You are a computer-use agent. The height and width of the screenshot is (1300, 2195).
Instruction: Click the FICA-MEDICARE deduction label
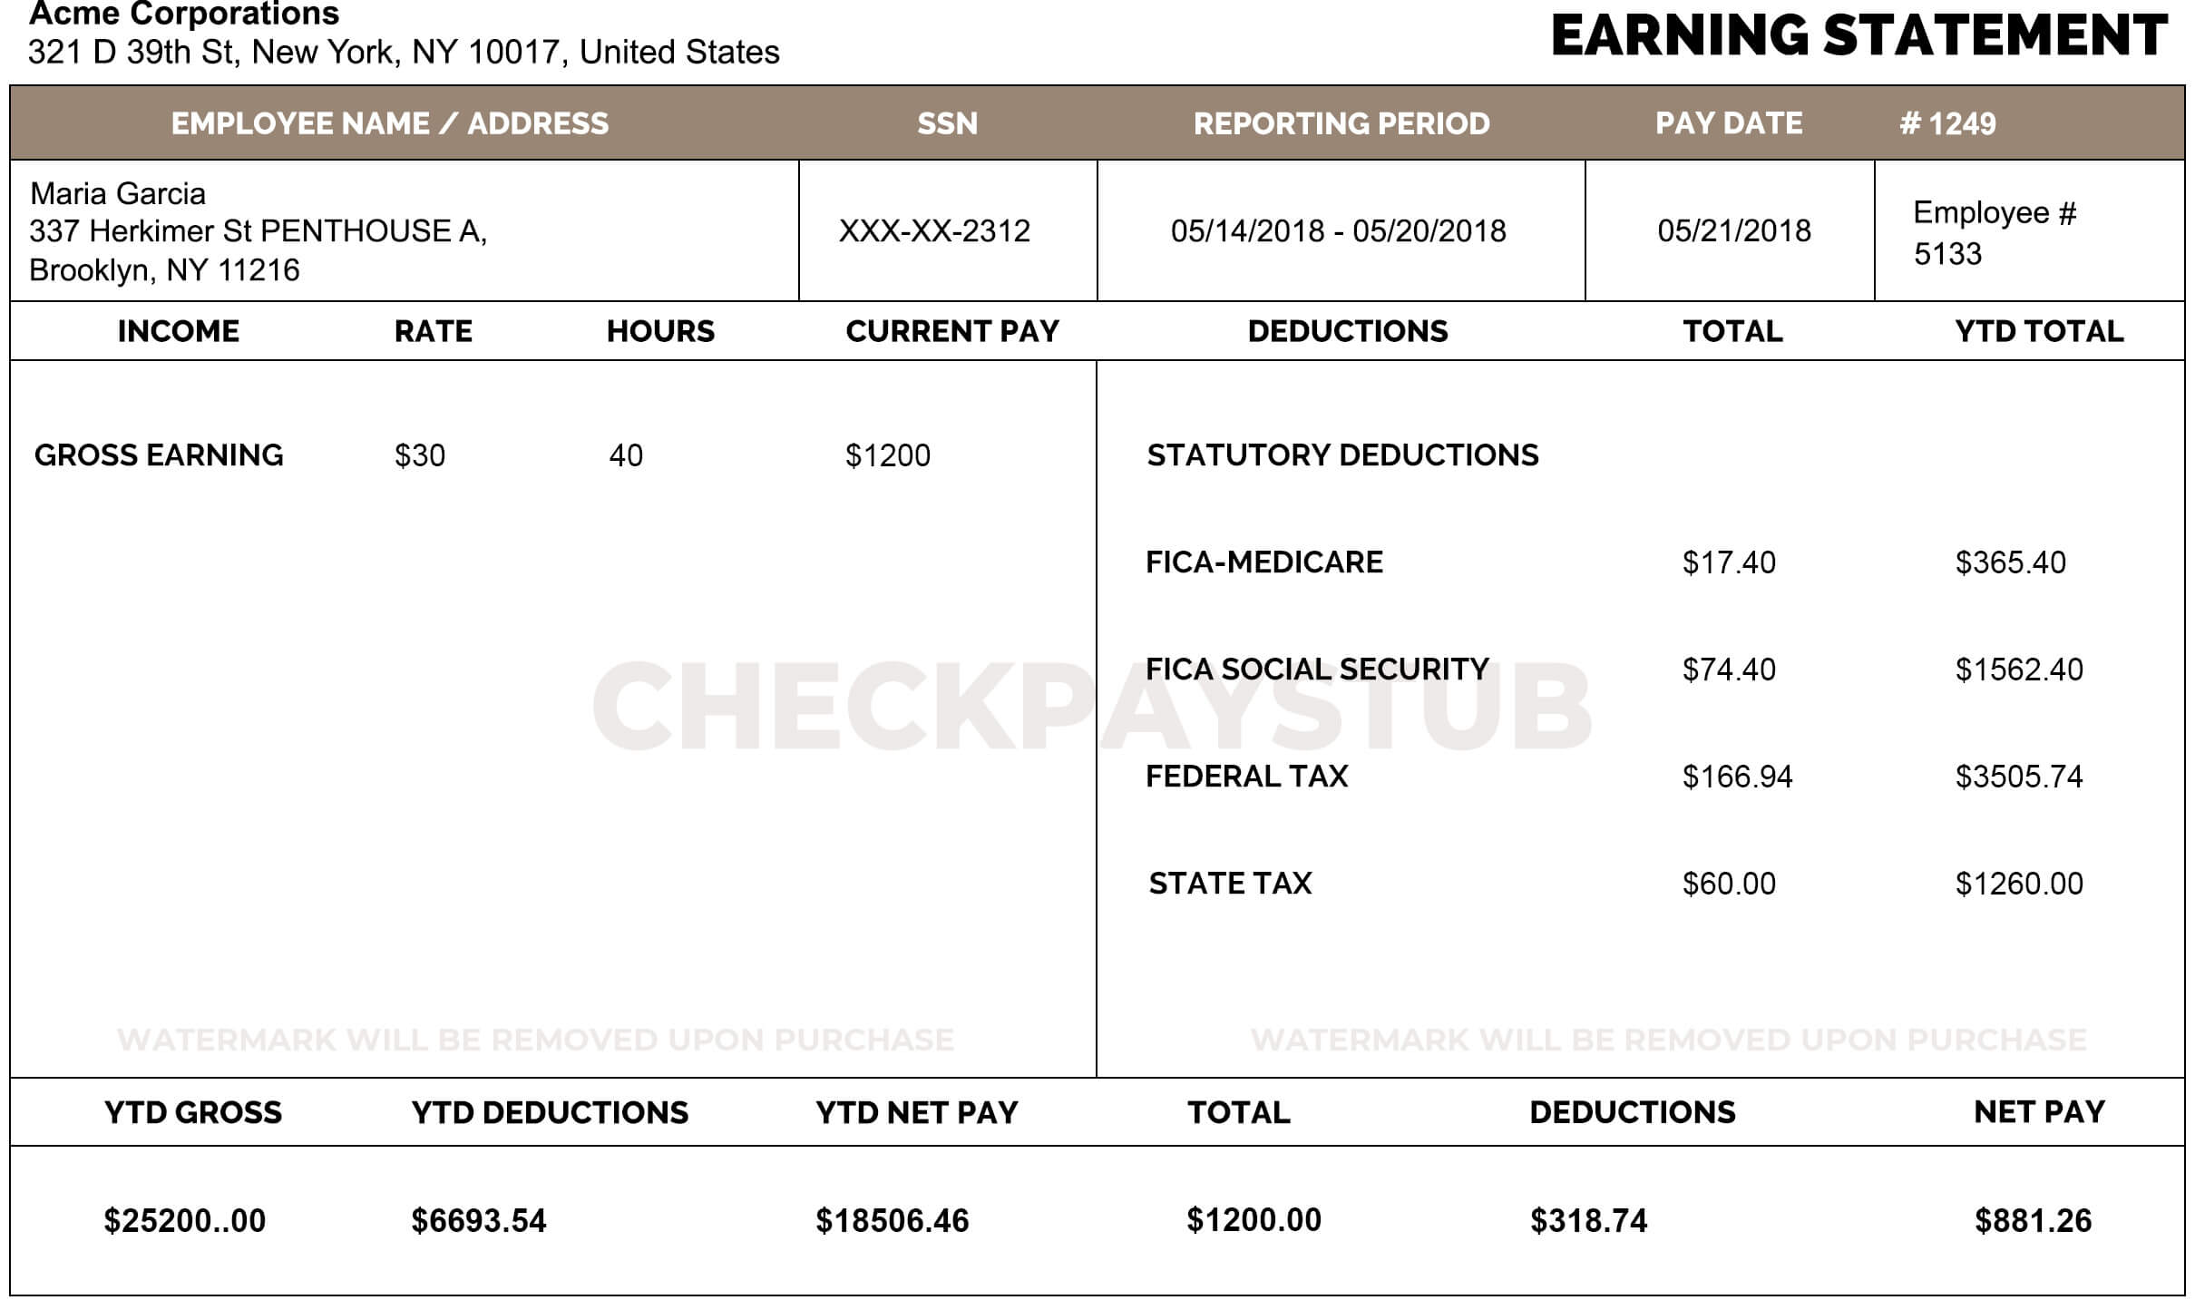point(1263,562)
